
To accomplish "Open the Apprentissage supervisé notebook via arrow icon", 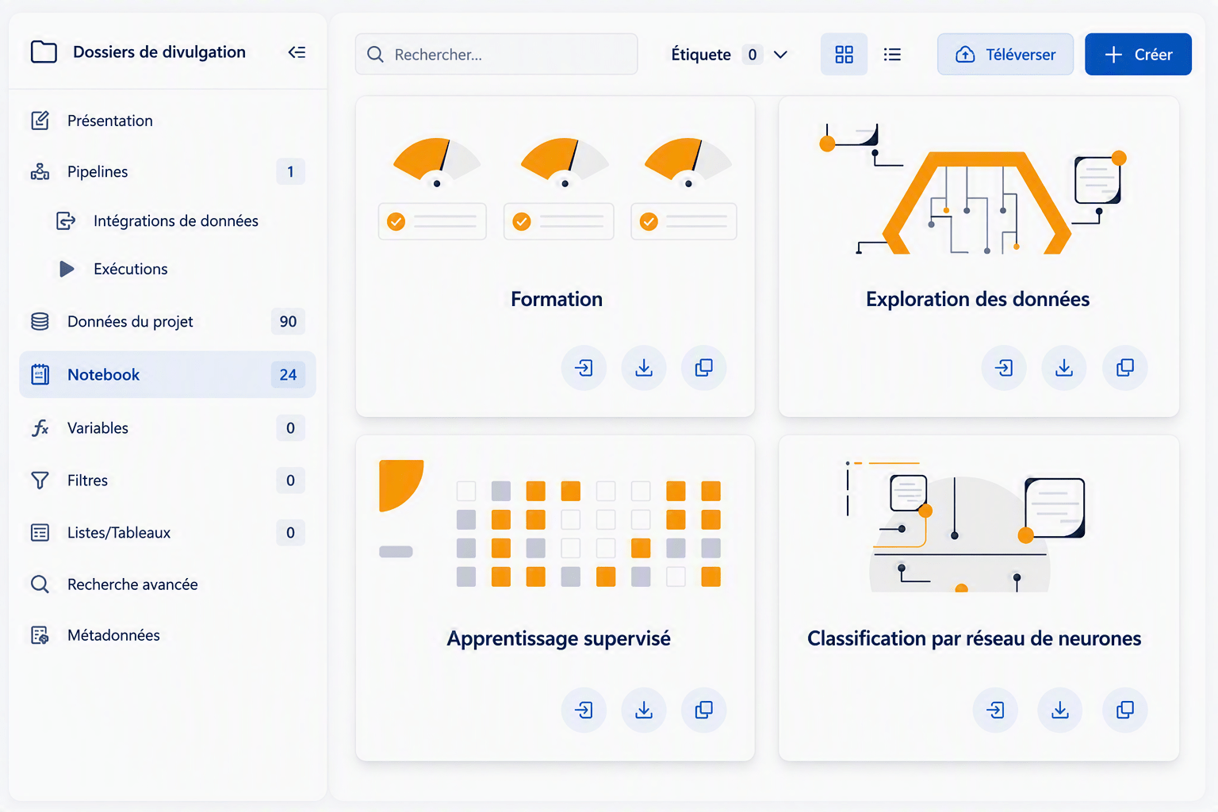I will pos(584,710).
